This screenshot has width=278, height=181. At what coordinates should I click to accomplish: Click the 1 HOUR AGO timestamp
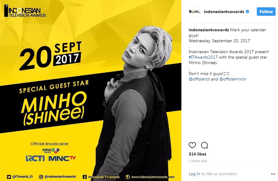pos(198,161)
